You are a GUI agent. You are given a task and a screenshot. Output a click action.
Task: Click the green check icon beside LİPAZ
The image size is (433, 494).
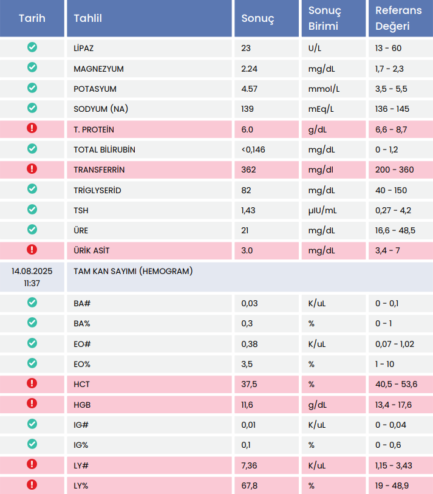pos(32,47)
